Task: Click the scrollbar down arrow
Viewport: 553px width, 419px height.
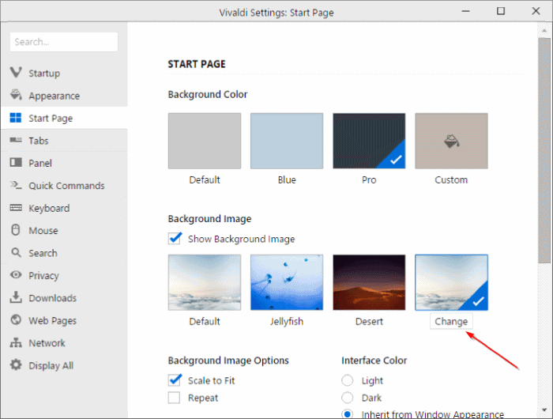Action: click(x=544, y=410)
